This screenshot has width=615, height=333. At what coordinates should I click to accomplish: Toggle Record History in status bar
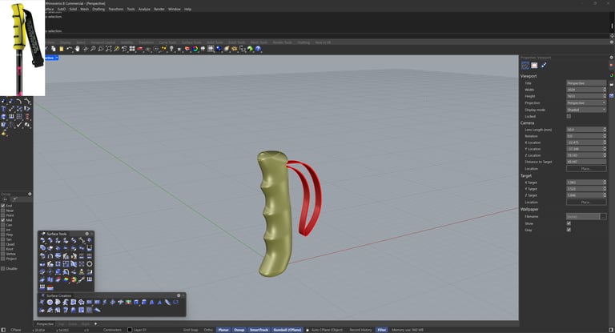click(x=360, y=330)
